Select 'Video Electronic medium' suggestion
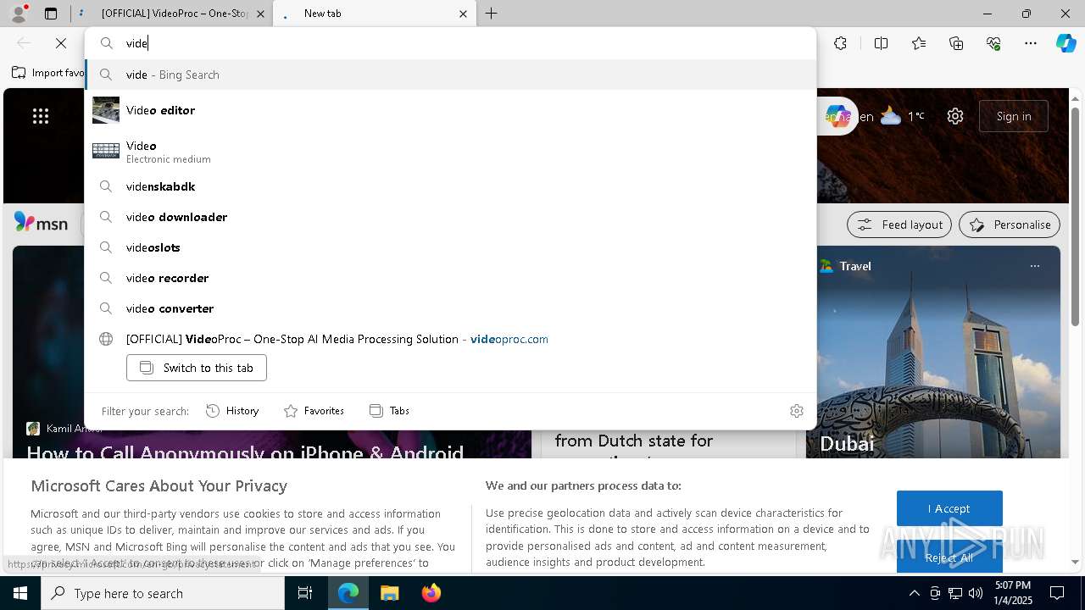This screenshot has width=1085, height=610. 450,152
